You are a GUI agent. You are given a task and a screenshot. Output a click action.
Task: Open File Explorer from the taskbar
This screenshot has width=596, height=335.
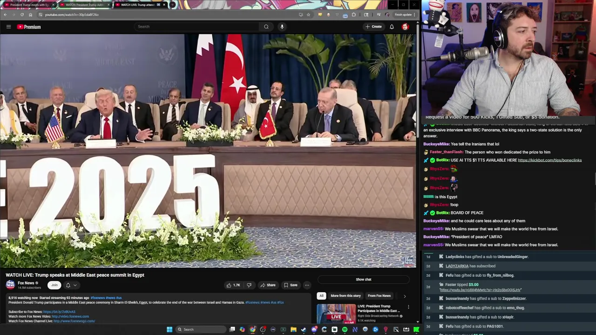click(293, 329)
